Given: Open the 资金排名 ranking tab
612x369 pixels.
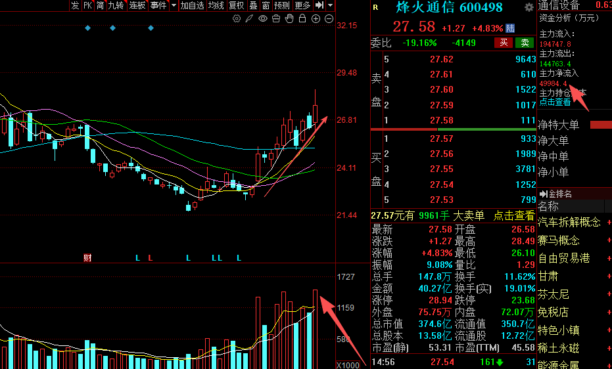Looking at the screenshot, I should (x=556, y=194).
